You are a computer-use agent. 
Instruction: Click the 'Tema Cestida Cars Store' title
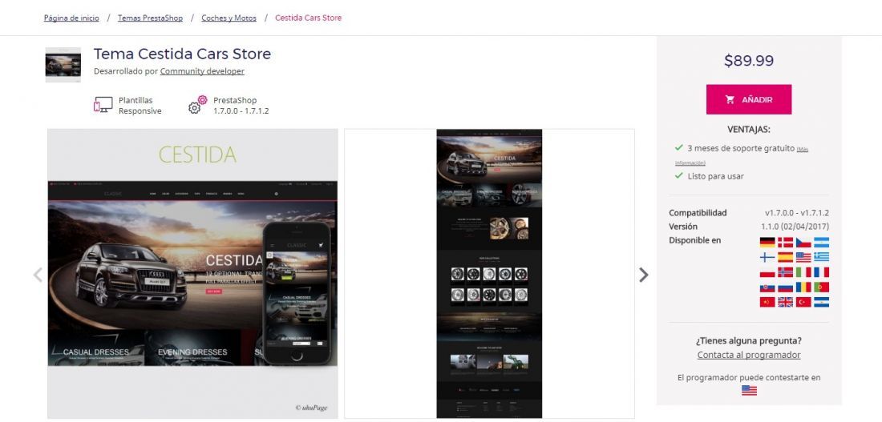point(182,54)
